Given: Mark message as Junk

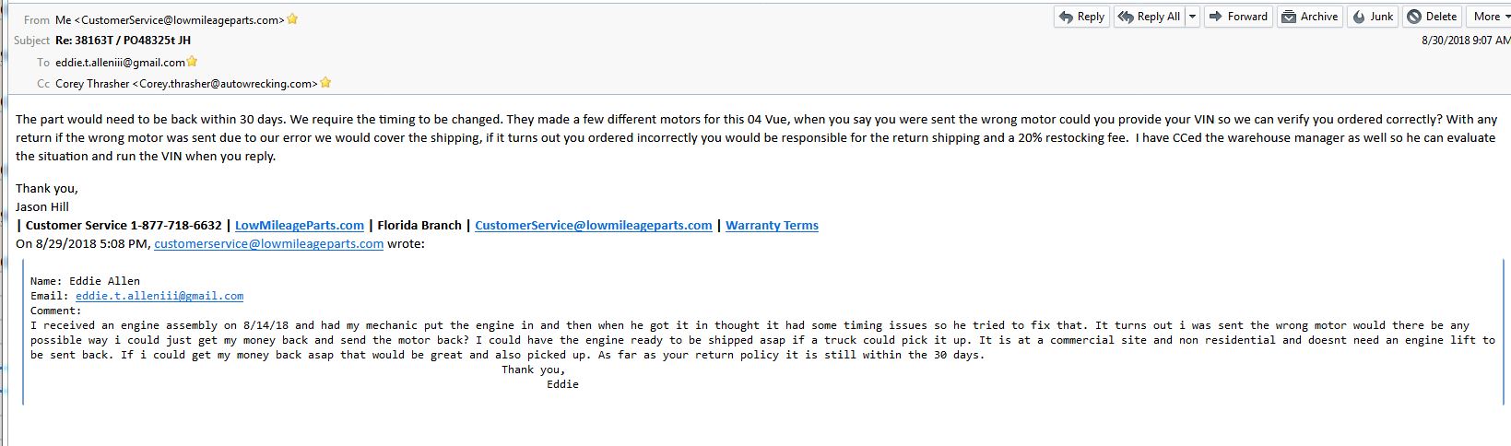Looking at the screenshot, I should point(1373,17).
